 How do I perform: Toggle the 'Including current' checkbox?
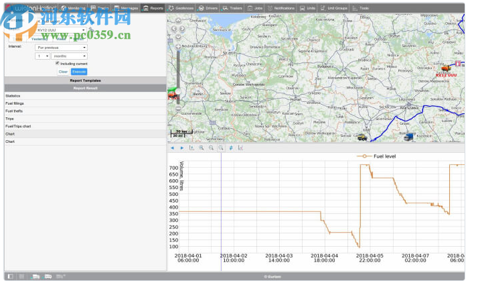coord(57,63)
